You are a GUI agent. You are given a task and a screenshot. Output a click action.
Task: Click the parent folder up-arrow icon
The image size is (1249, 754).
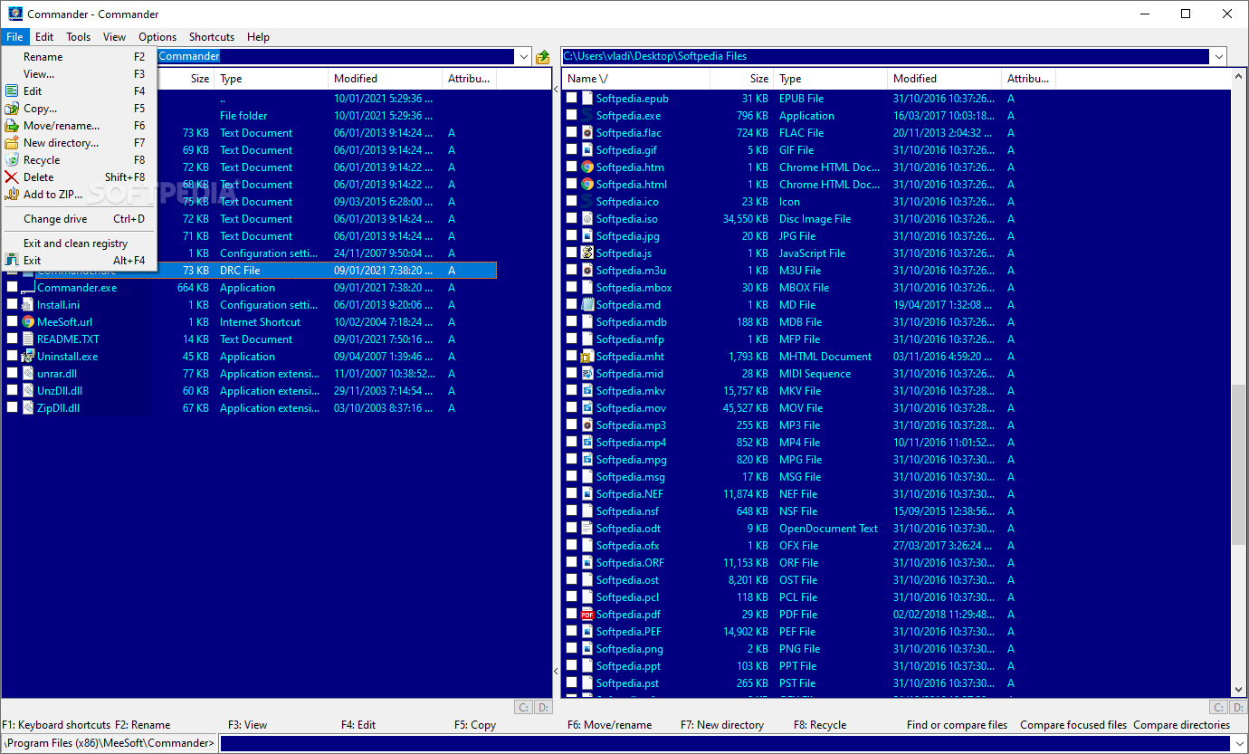(x=542, y=56)
